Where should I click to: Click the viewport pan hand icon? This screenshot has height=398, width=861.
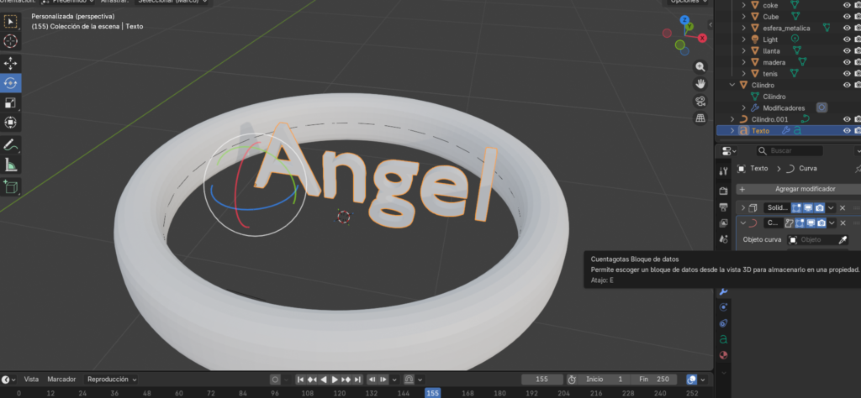[700, 84]
